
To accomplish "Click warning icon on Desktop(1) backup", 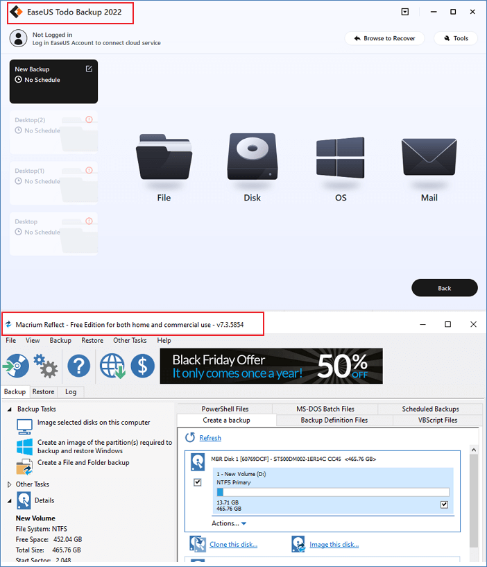I will pyautogui.click(x=89, y=170).
